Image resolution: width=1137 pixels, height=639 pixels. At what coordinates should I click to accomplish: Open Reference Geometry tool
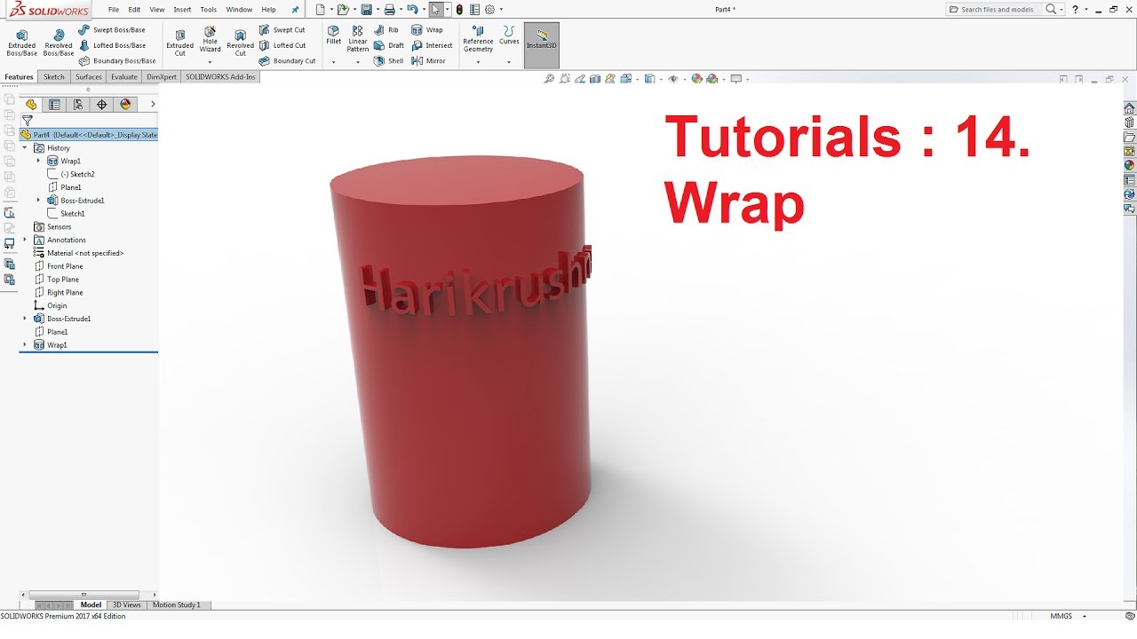[478, 39]
